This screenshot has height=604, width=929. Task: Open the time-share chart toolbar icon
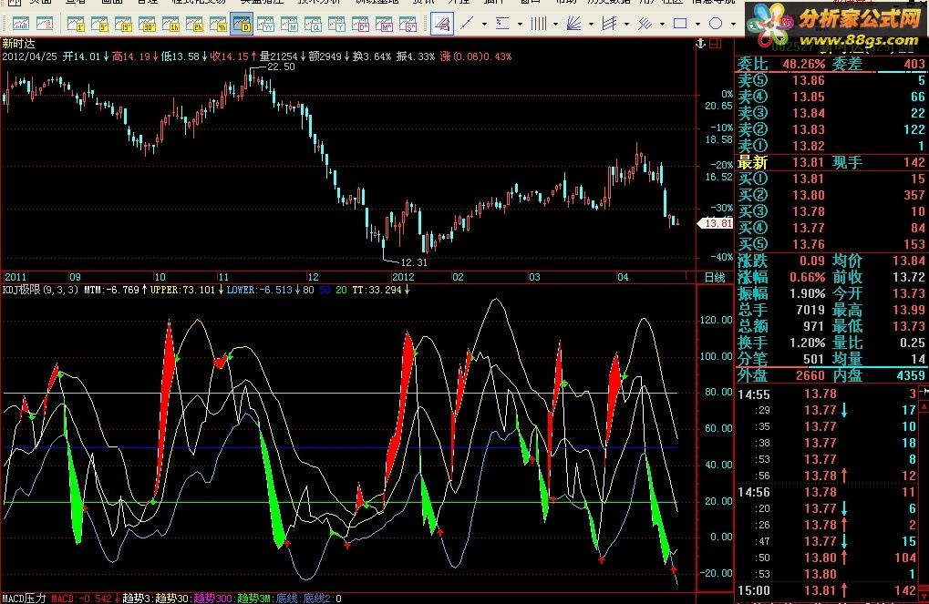pyautogui.click(x=21, y=24)
